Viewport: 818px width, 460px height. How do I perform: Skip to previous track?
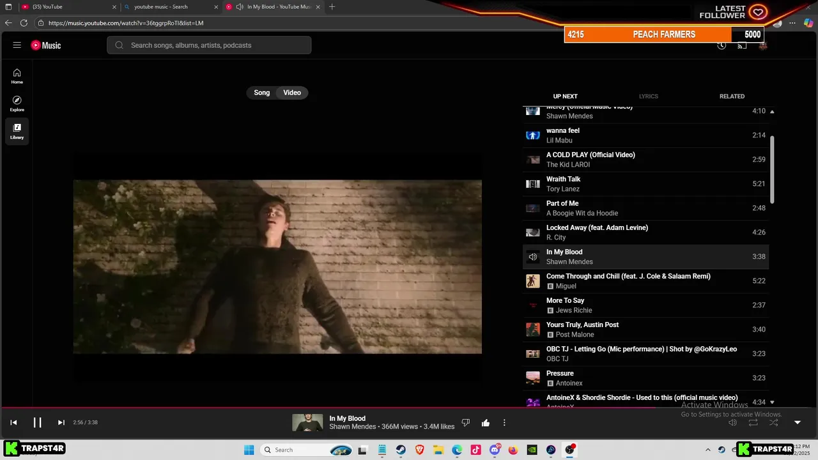[13, 422]
